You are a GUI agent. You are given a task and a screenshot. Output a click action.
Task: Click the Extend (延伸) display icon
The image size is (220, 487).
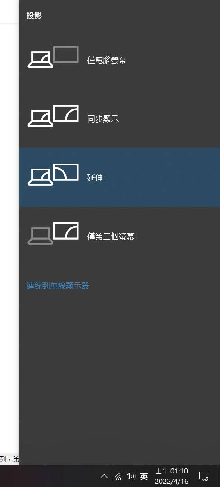(x=53, y=175)
